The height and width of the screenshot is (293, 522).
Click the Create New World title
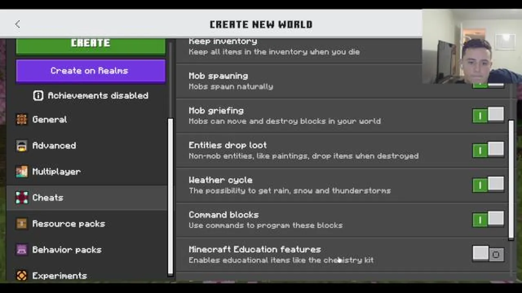pyautogui.click(x=261, y=24)
